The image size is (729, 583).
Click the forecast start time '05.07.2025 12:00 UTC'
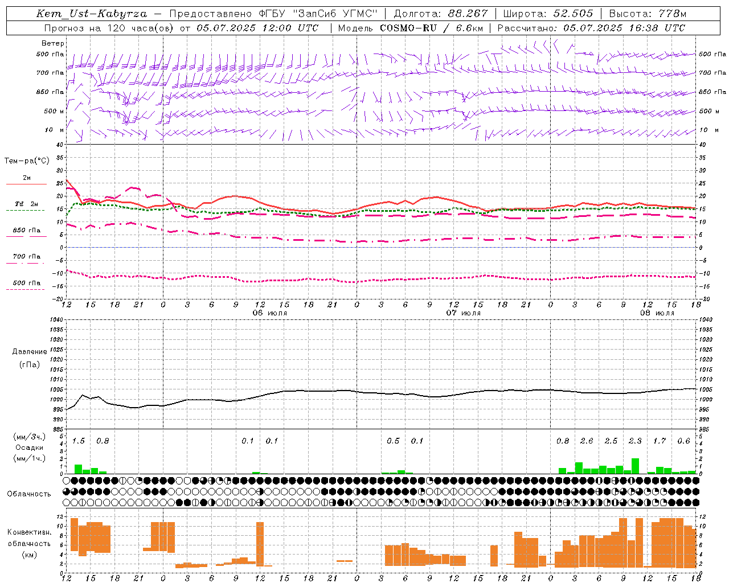[257, 28]
